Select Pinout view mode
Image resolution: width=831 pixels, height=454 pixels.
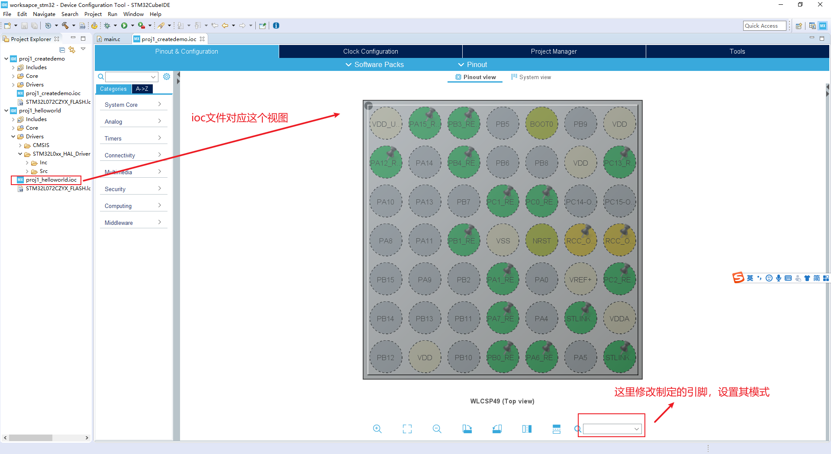[x=475, y=77]
